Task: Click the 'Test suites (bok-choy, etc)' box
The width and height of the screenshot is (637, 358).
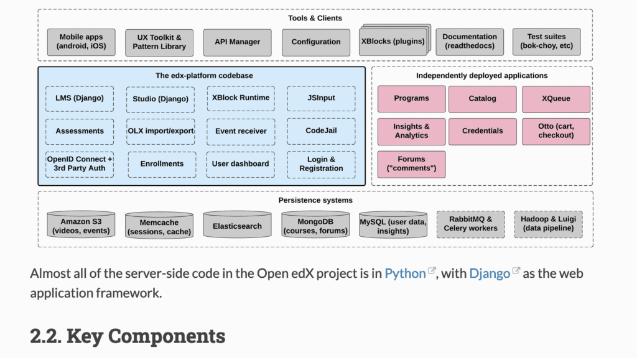Action: (x=546, y=42)
